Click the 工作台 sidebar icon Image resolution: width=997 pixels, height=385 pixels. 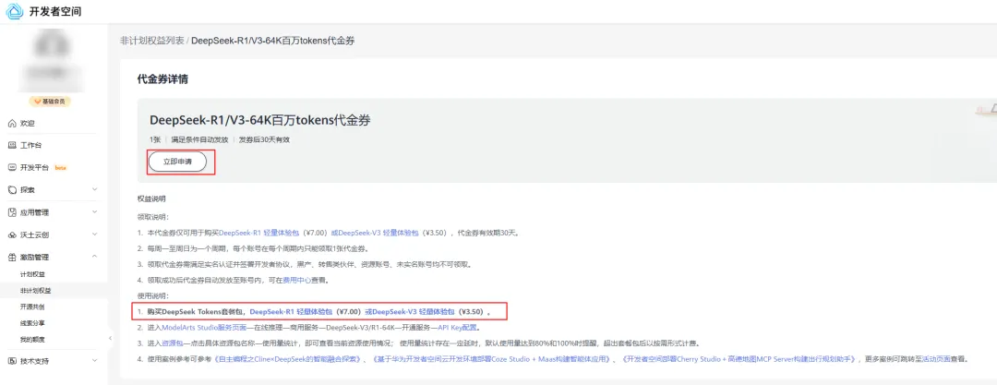coord(11,145)
